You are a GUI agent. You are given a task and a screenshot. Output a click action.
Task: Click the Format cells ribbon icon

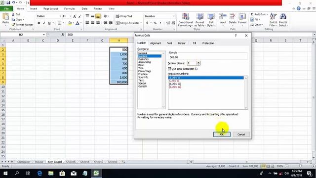tap(242, 16)
